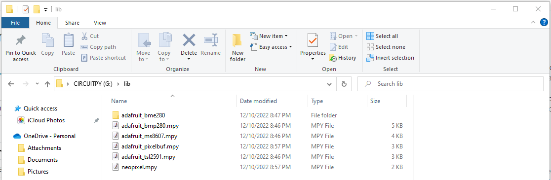
Task: Switch to the View ribbon tab
Action: (100, 23)
